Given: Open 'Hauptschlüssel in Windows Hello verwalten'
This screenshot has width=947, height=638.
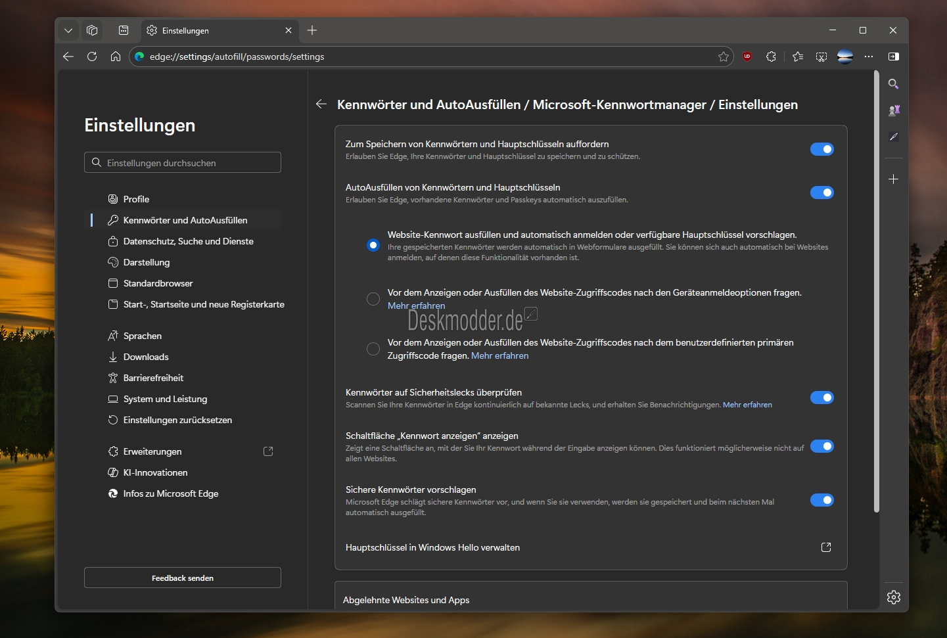Looking at the screenshot, I should [826, 547].
